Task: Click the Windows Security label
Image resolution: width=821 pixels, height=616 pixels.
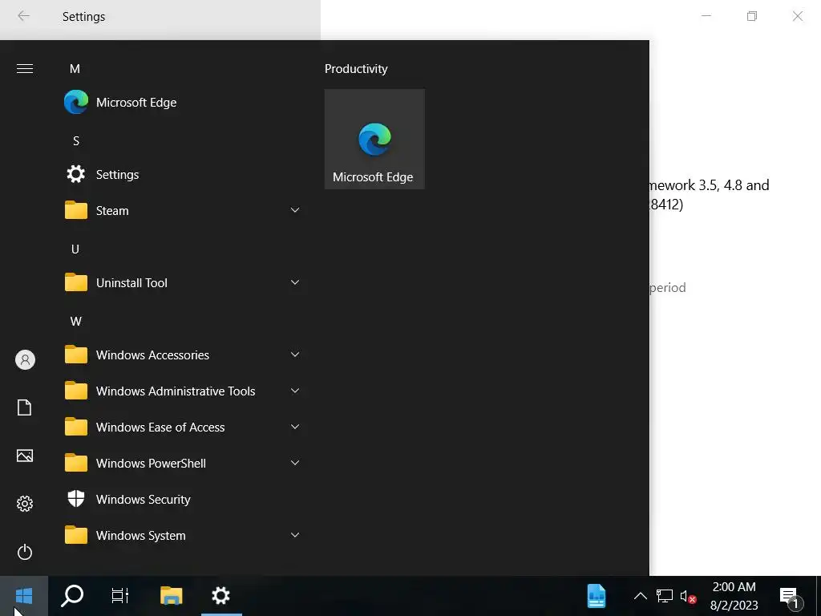Action: point(143,500)
